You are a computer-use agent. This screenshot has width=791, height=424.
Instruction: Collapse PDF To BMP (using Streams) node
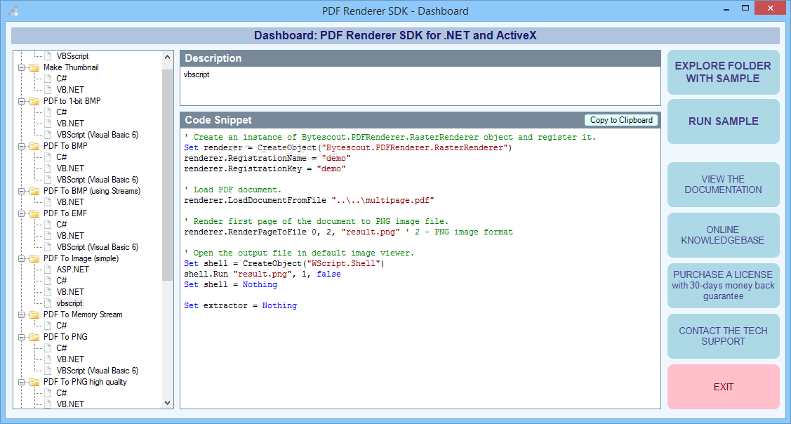(x=21, y=192)
